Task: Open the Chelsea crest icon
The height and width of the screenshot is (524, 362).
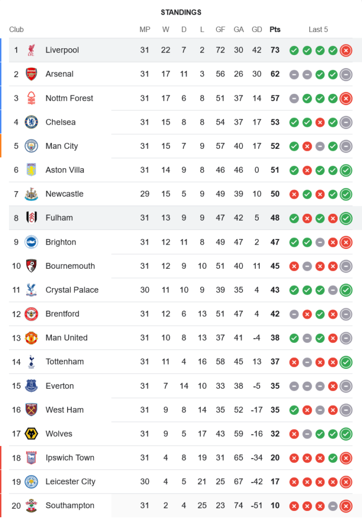Action: pyautogui.click(x=31, y=122)
